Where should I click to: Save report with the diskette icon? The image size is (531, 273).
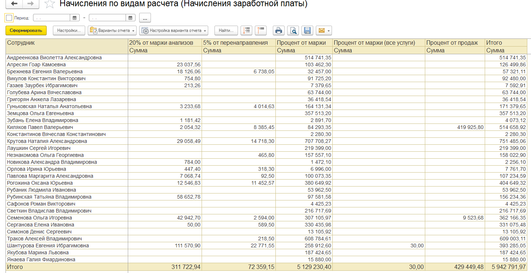[x=307, y=30]
